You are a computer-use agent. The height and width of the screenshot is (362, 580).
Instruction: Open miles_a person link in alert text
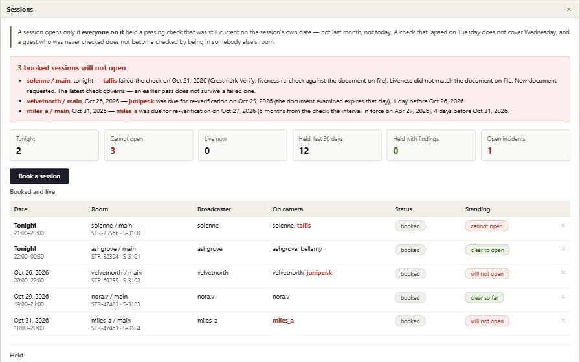(126, 111)
